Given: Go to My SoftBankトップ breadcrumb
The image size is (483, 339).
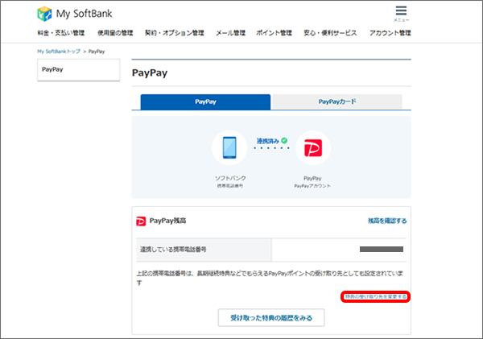Looking at the screenshot, I should (x=59, y=52).
